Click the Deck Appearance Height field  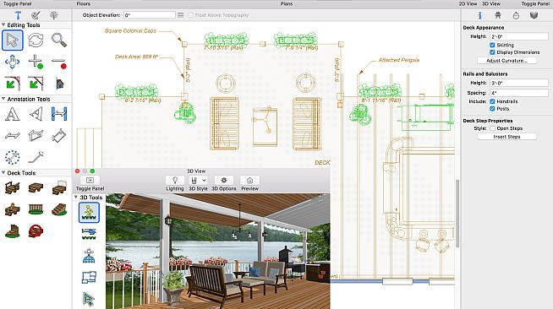(x=519, y=36)
